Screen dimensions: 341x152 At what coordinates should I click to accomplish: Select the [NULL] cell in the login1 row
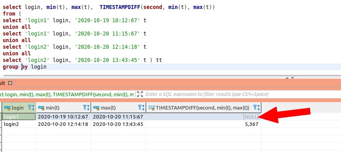click(x=204, y=117)
